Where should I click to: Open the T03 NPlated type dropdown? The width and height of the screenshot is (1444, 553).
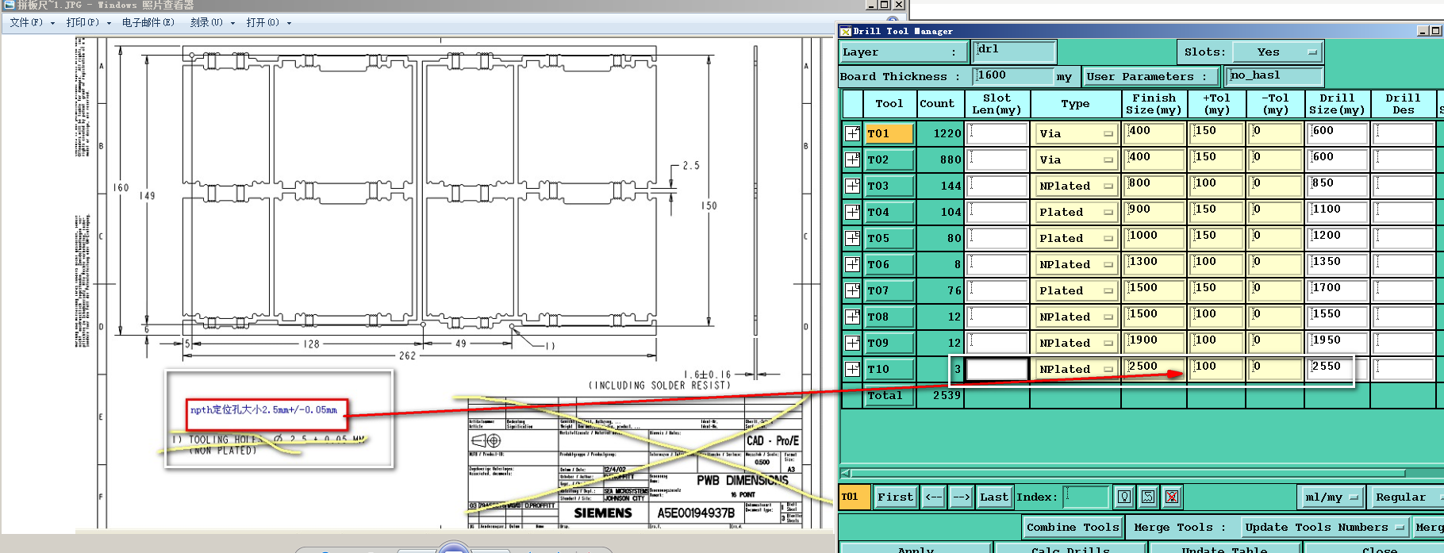(1075, 186)
